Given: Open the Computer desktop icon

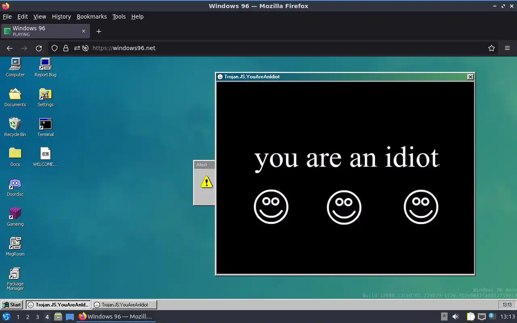Looking at the screenshot, I should click(15, 67).
